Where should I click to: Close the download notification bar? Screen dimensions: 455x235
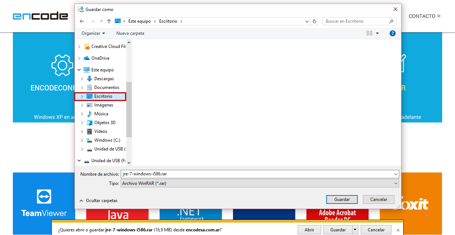398,230
